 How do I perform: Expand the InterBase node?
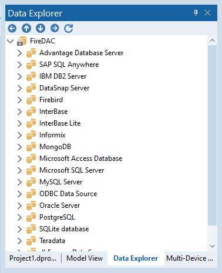coord(19,112)
